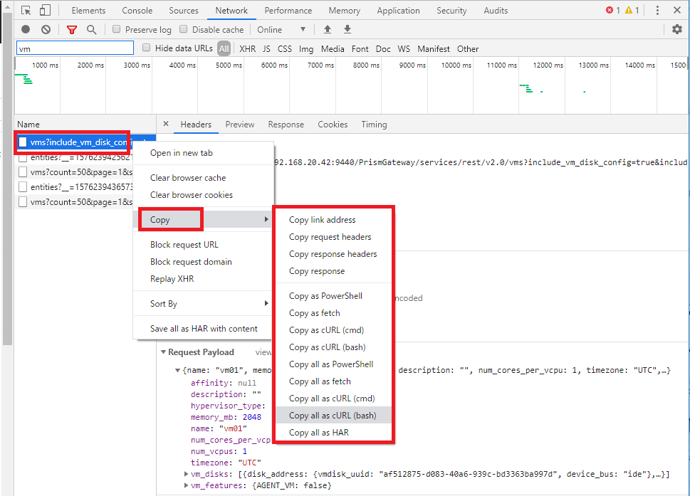Filter requests by XHR type
The image size is (690, 496).
[x=247, y=49]
